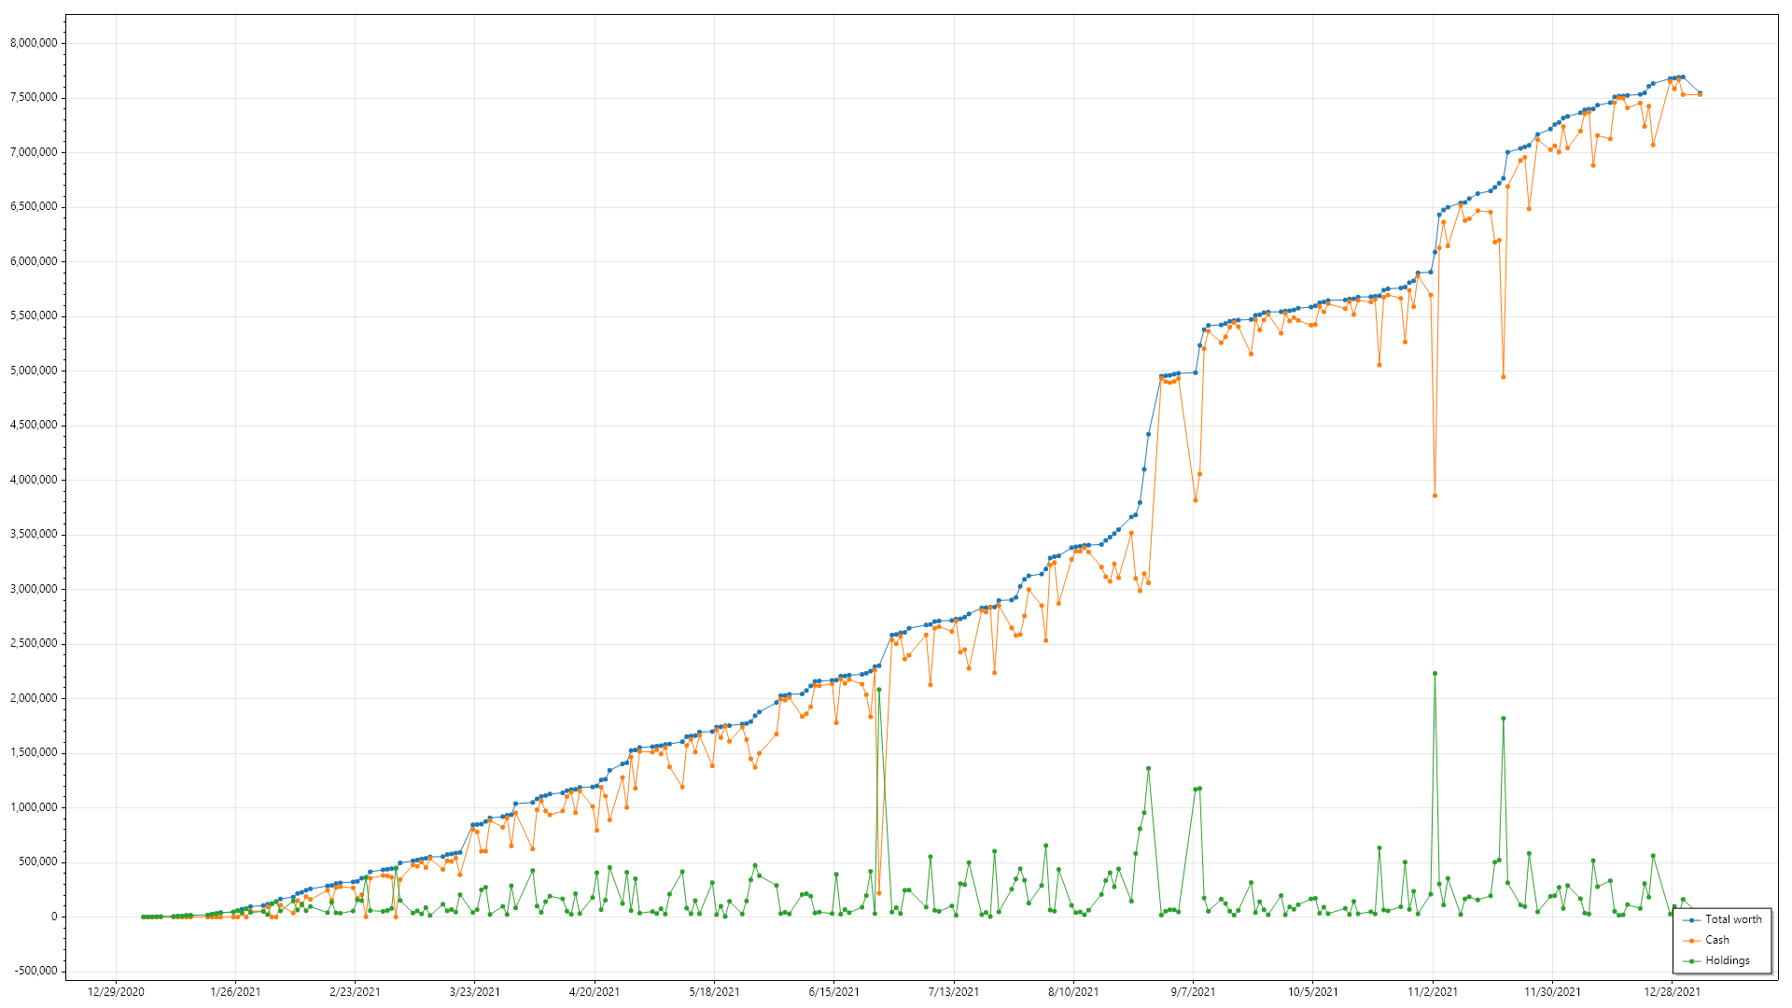1792x1008 pixels.
Task: Click the green Holdings legend marker
Action: (x=1691, y=961)
